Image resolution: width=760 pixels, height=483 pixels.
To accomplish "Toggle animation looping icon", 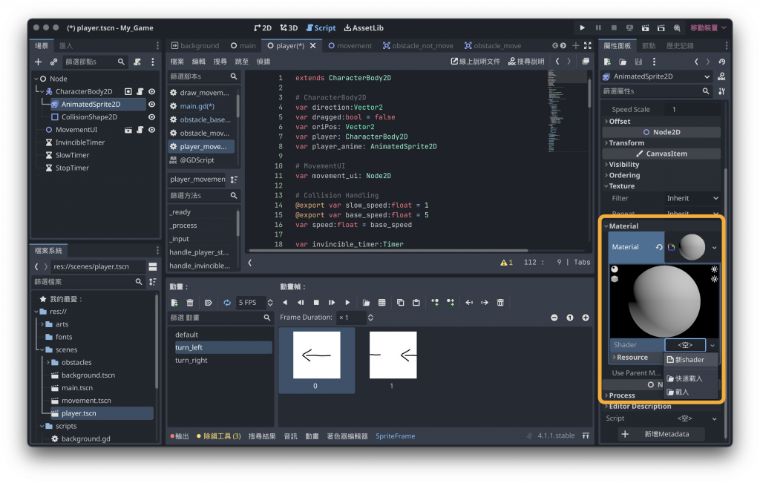I will point(227,302).
